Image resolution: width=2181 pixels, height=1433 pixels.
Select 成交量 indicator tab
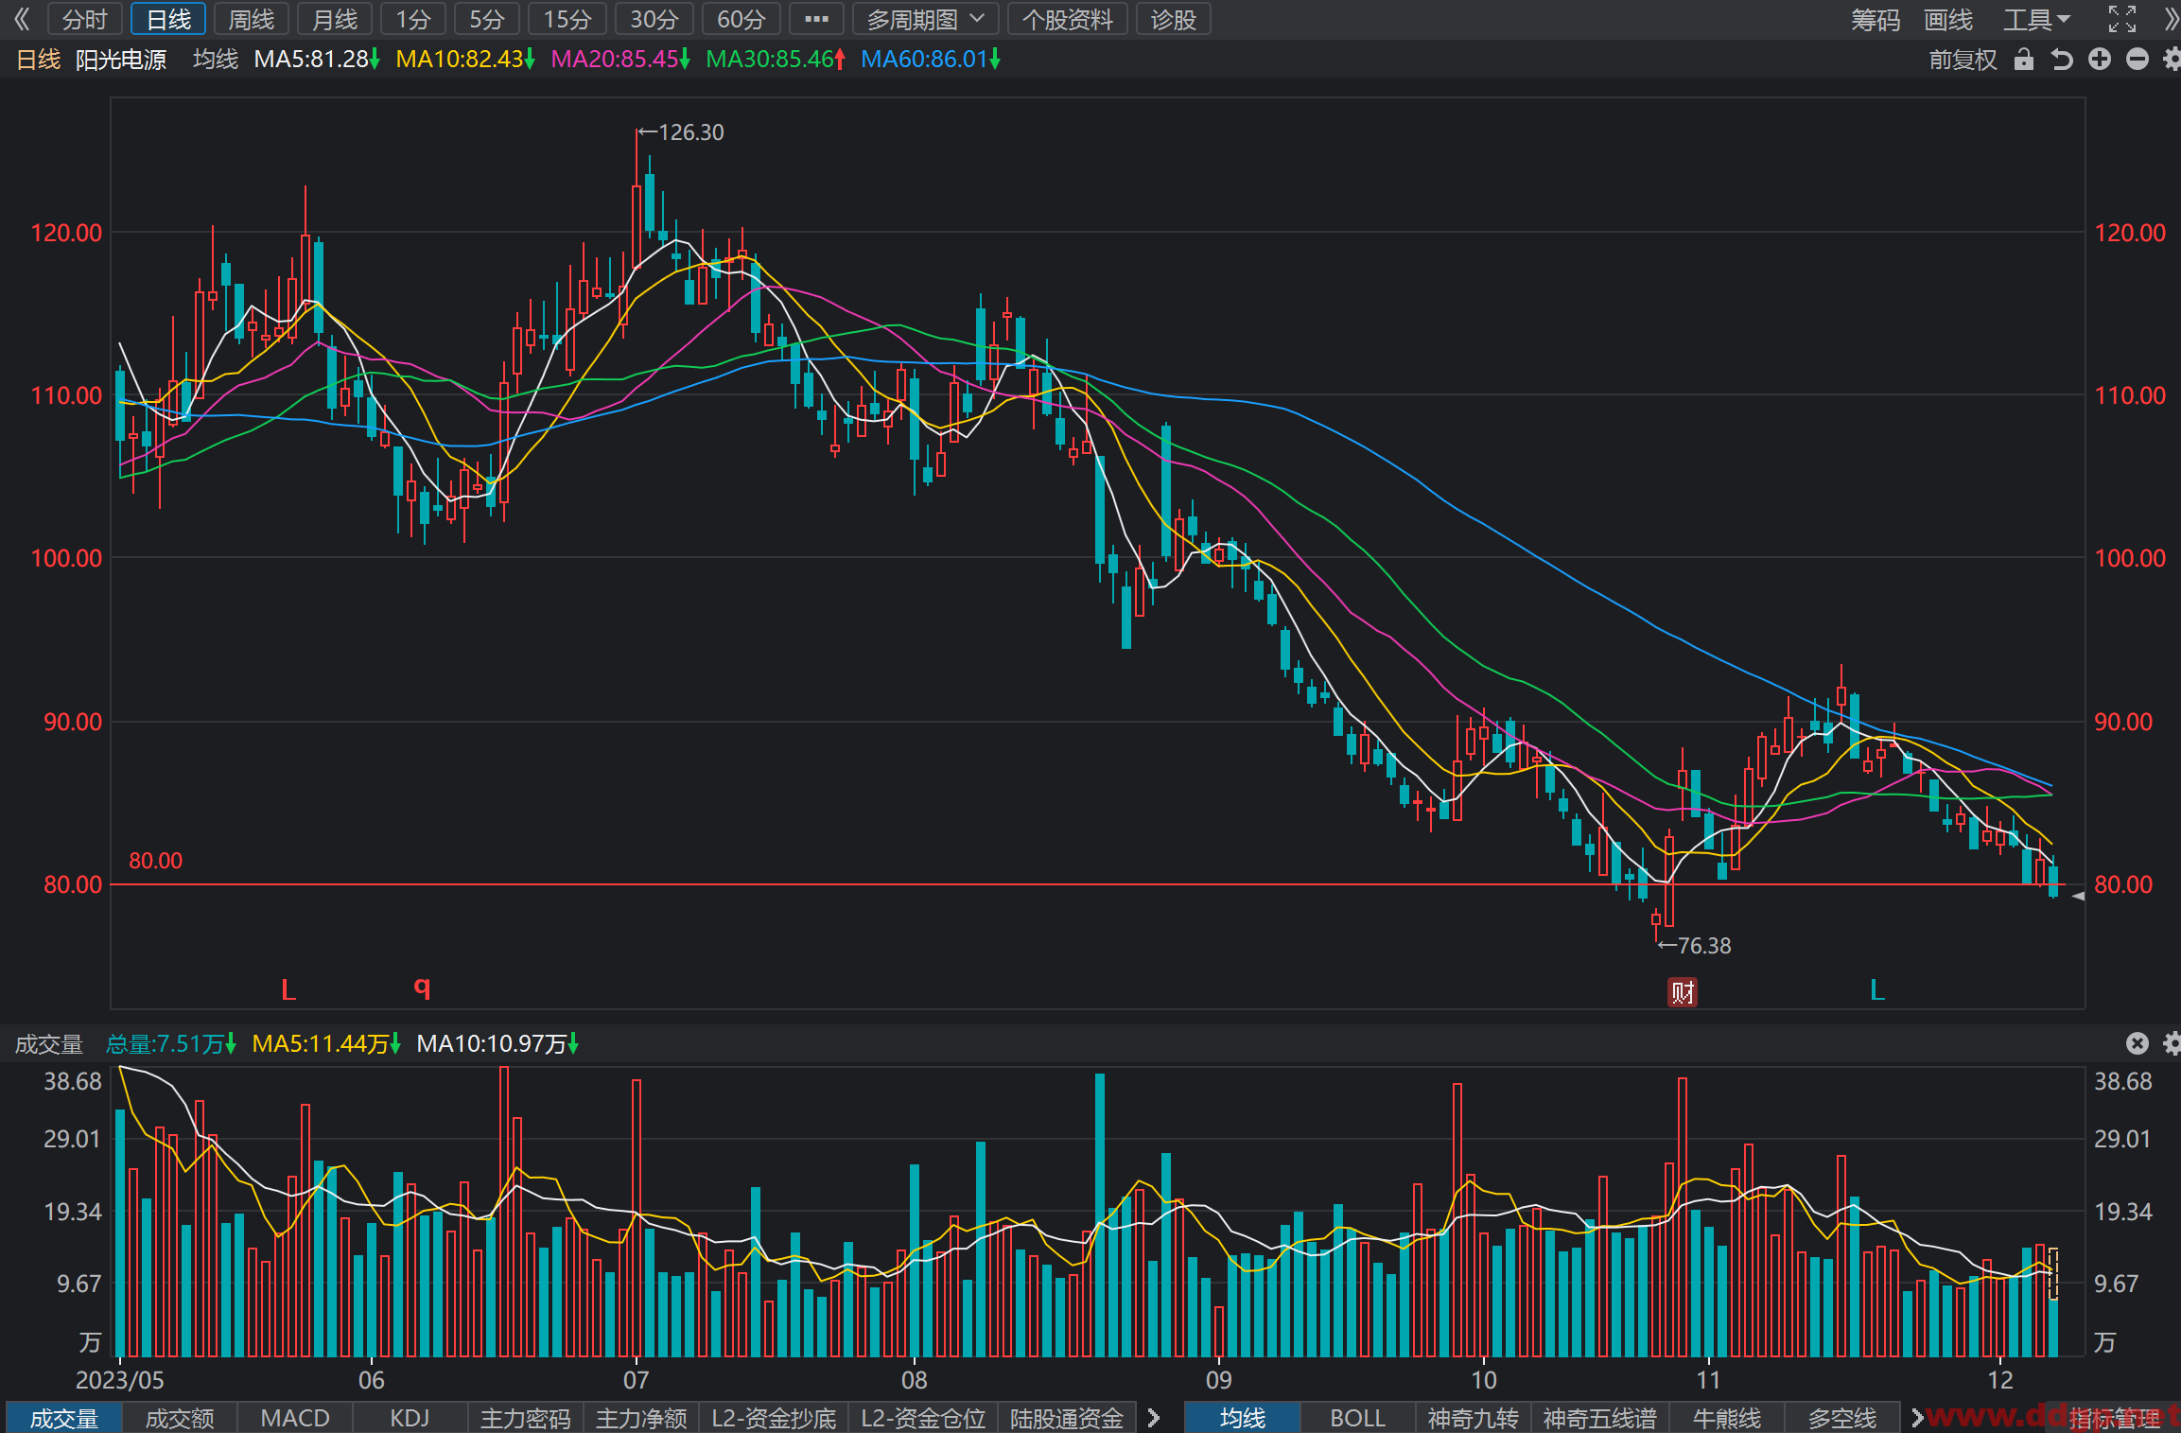(64, 1418)
